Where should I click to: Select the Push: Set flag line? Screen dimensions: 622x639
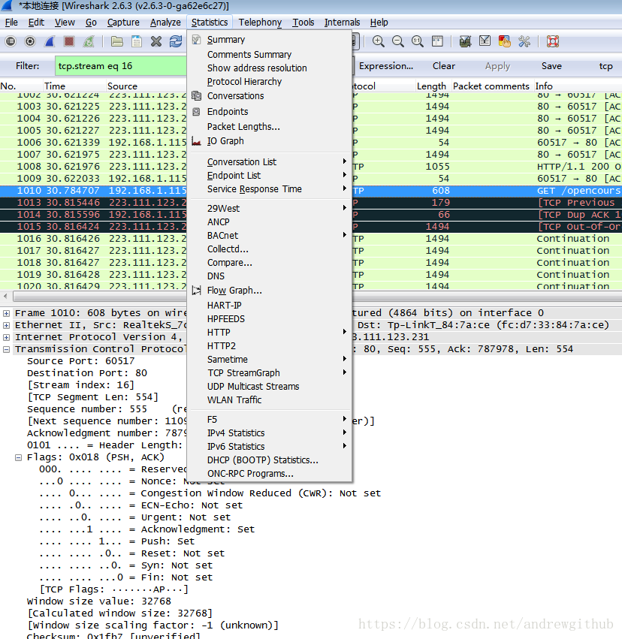[x=116, y=541]
